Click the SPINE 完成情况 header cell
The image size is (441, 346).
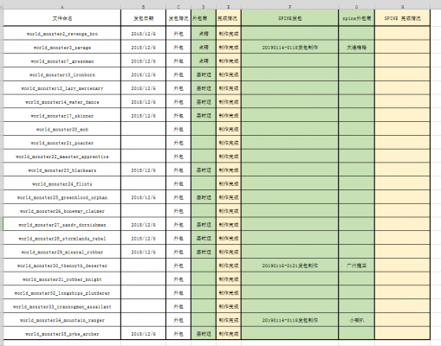[x=403, y=18]
